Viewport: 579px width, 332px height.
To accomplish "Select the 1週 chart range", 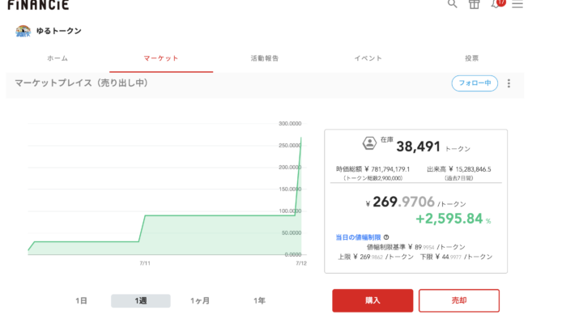I will coord(141,301).
